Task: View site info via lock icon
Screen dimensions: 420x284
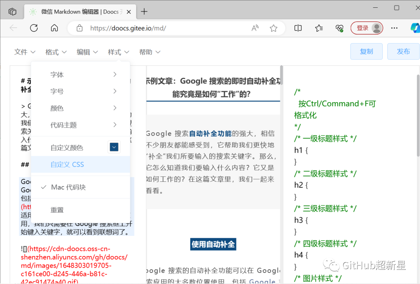Action: [x=80, y=28]
